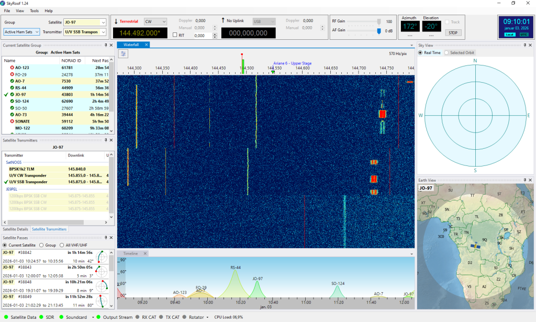The height and width of the screenshot is (322, 536).
Task: Select the Selected Orbit radio button
Action: click(x=446, y=53)
